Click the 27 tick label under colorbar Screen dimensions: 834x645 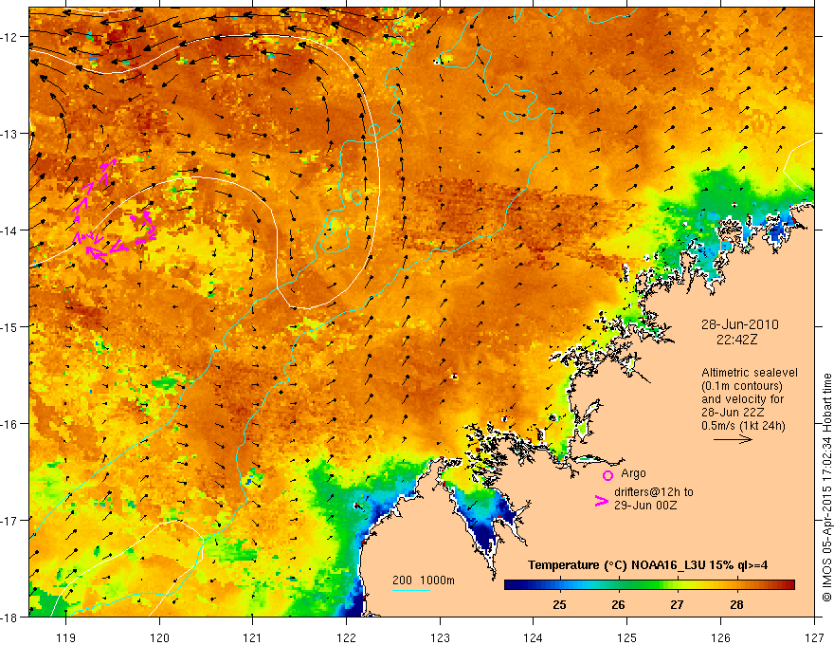coord(677,605)
